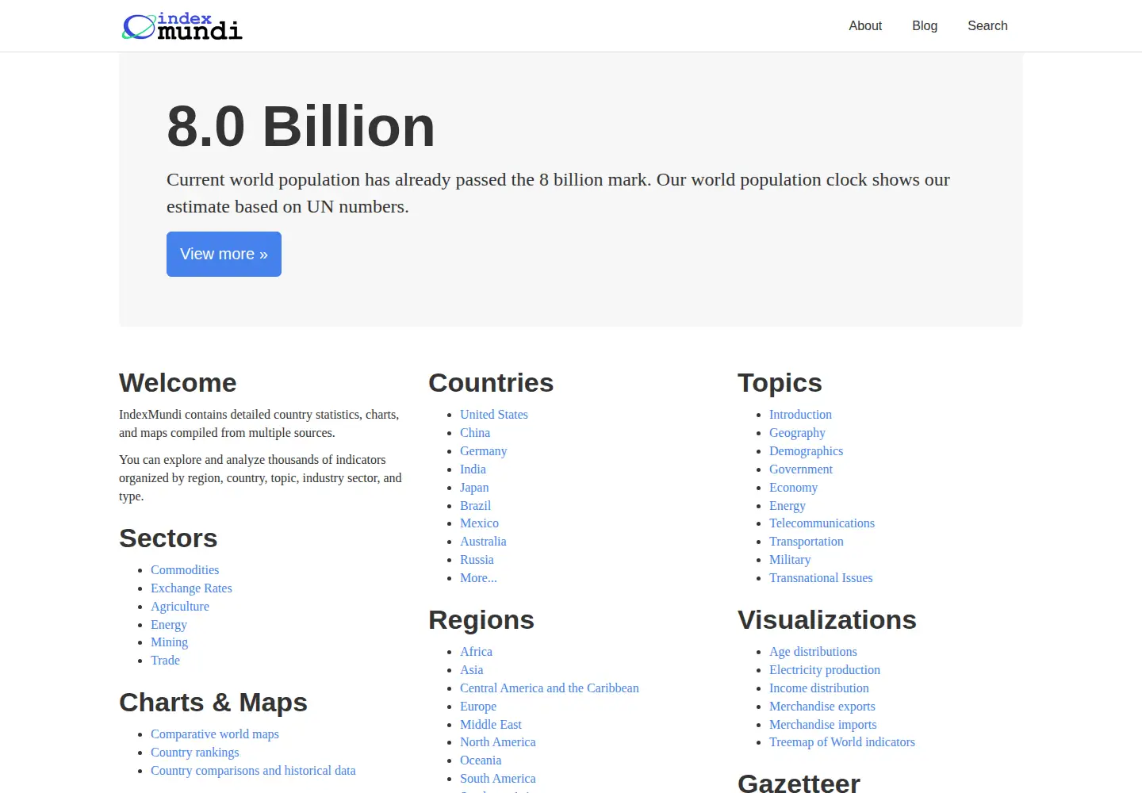Image resolution: width=1142 pixels, height=793 pixels.
Task: Open the Demographics topic
Action: pos(806,451)
